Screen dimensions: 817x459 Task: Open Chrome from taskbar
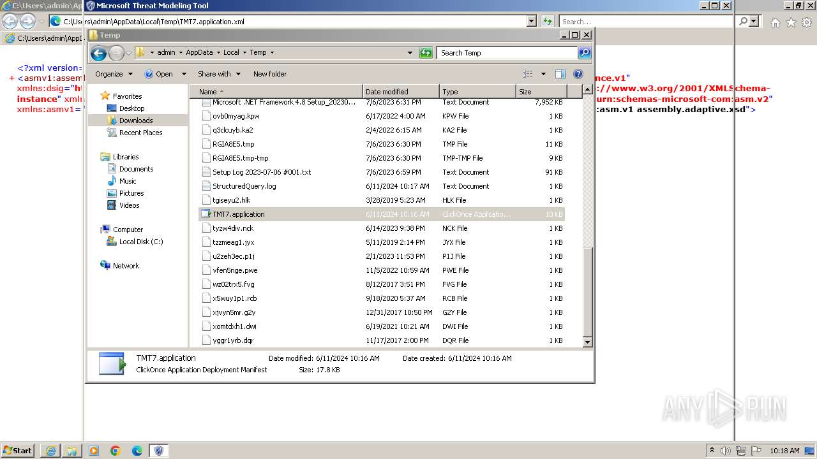[x=116, y=451]
